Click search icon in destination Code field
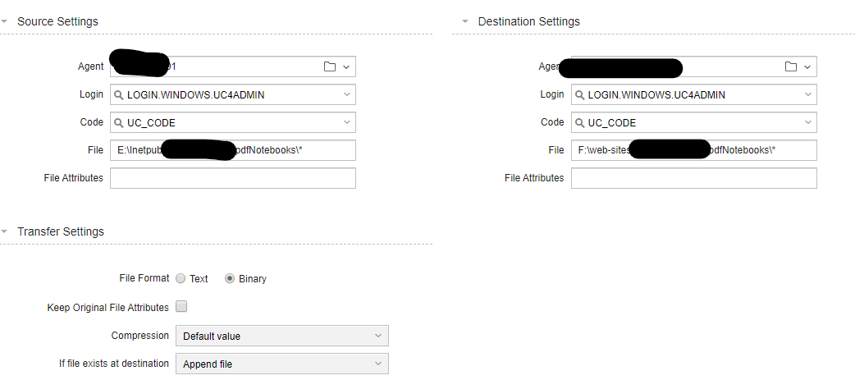This screenshot has width=855, height=380. click(x=579, y=122)
